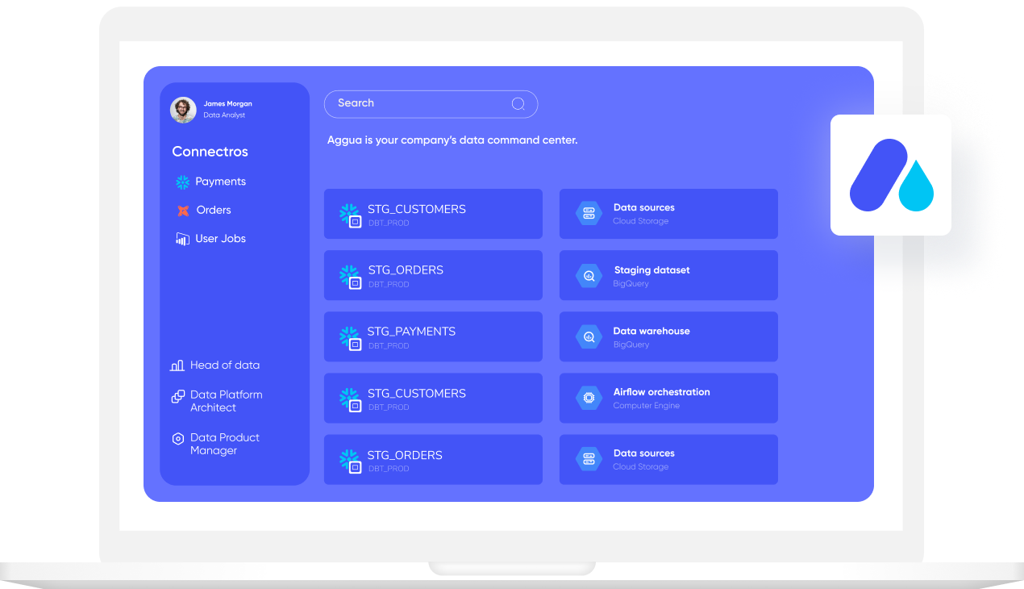
Task: Click the Aggua logo tile
Action: pos(891,175)
